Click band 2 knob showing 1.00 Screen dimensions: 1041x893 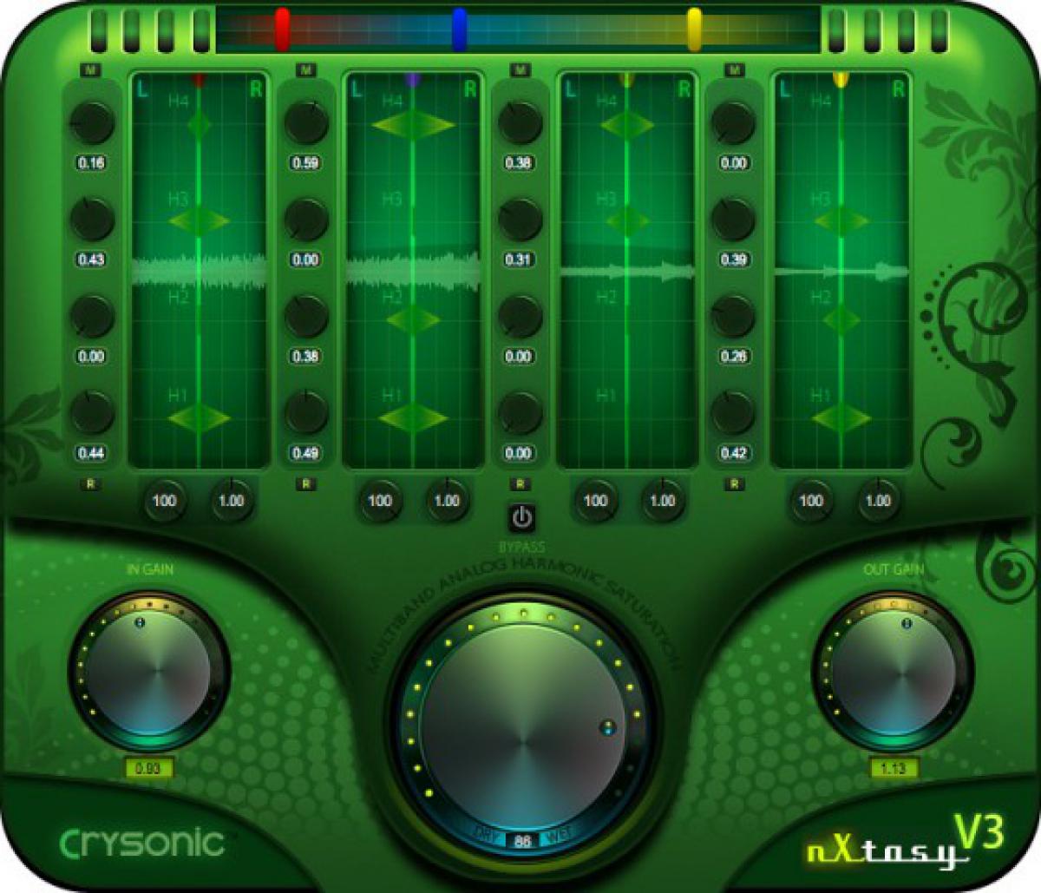447,501
